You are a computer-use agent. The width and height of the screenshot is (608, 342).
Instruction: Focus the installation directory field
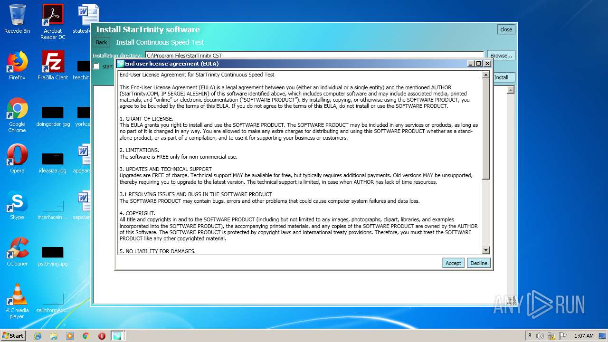(314, 56)
